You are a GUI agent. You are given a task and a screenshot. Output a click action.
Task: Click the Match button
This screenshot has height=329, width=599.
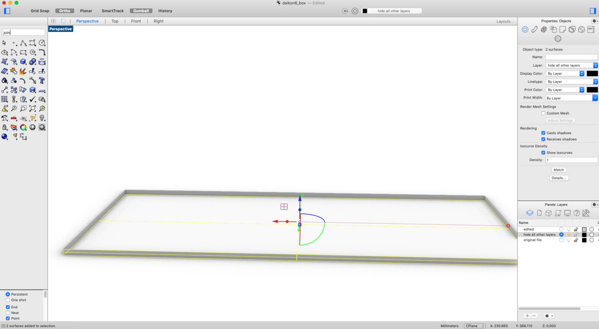pos(559,169)
